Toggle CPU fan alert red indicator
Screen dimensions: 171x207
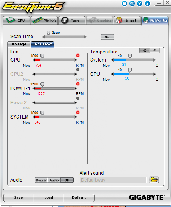coord(78,55)
